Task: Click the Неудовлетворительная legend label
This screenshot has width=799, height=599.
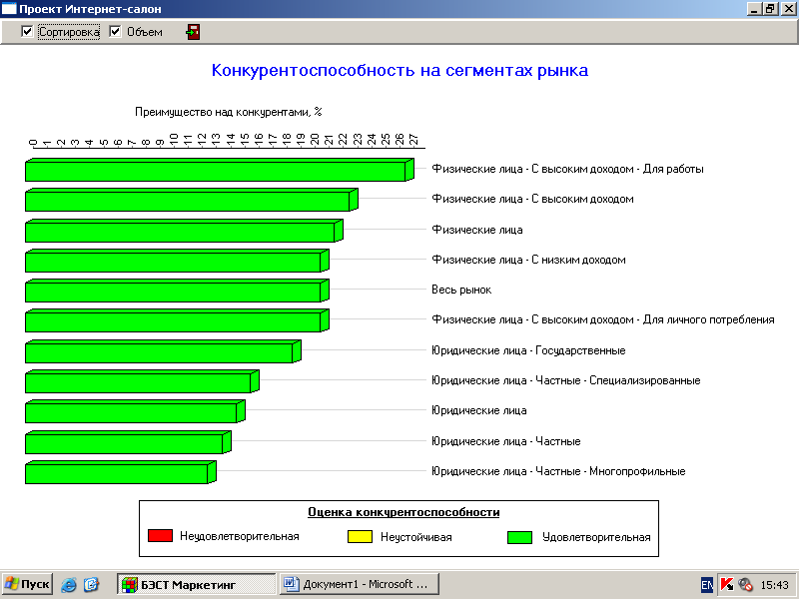Action: [x=240, y=536]
